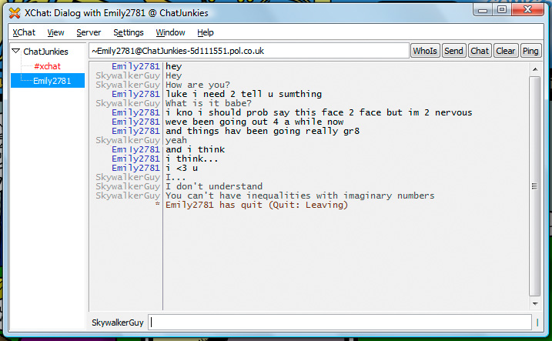Open the View menu
Viewport: 552px width, 341px height.
55,32
